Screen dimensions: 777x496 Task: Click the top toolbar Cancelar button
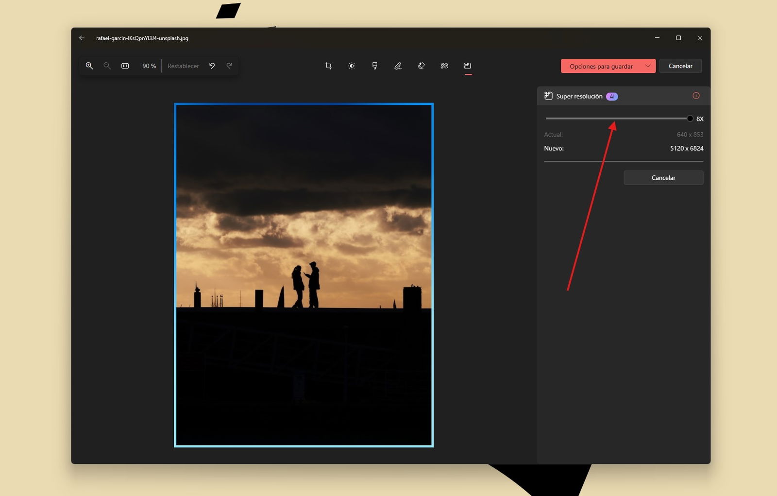[680, 66]
